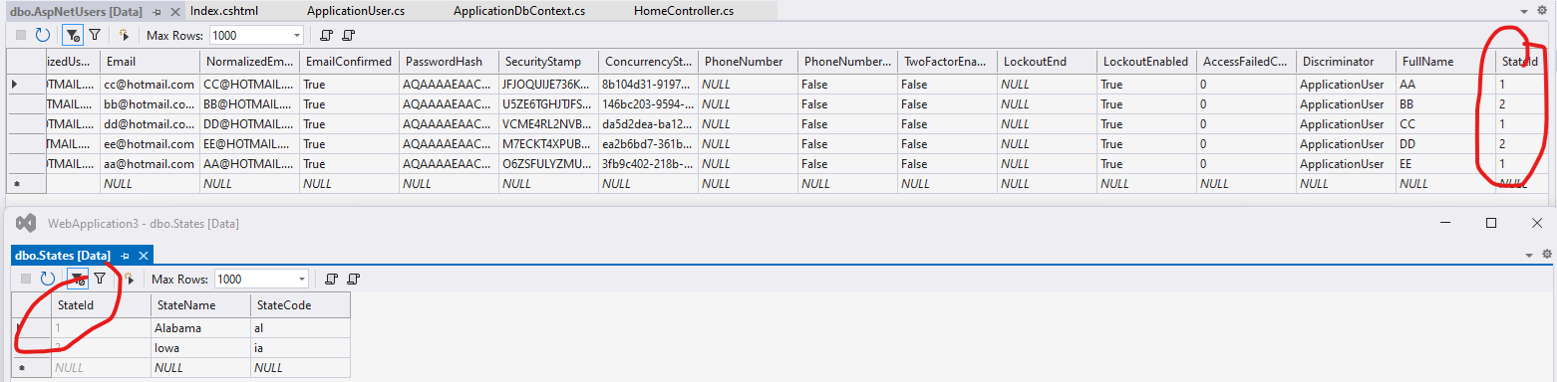Select the Alabama cell in dbo.States

[200, 327]
